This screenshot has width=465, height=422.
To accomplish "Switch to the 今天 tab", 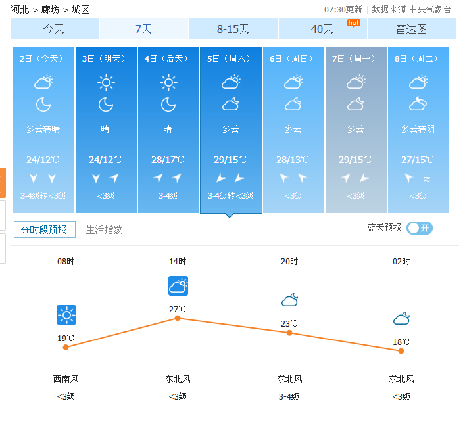I will 55,29.
